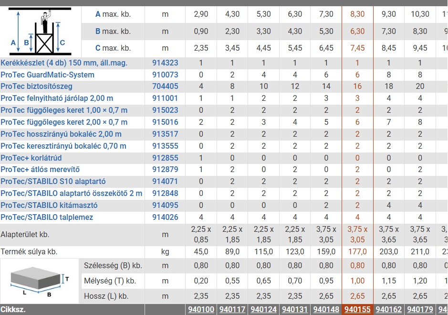448x315 pixels.
Task: Select product variant 940124
Action: point(264,310)
